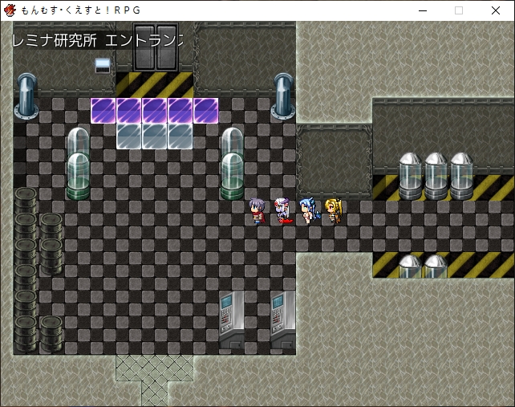
Task: Click the game's red dragon title bar icon
Action: [10, 10]
